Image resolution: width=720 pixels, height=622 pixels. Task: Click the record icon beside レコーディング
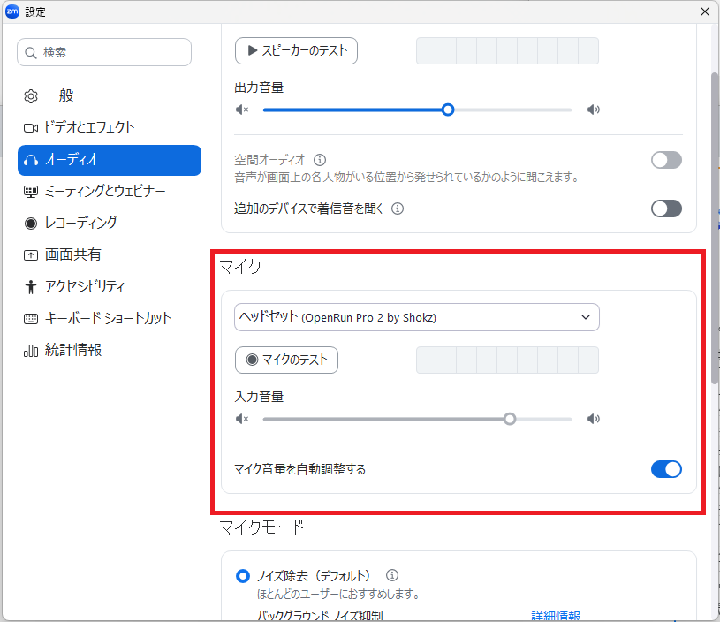click(x=31, y=224)
